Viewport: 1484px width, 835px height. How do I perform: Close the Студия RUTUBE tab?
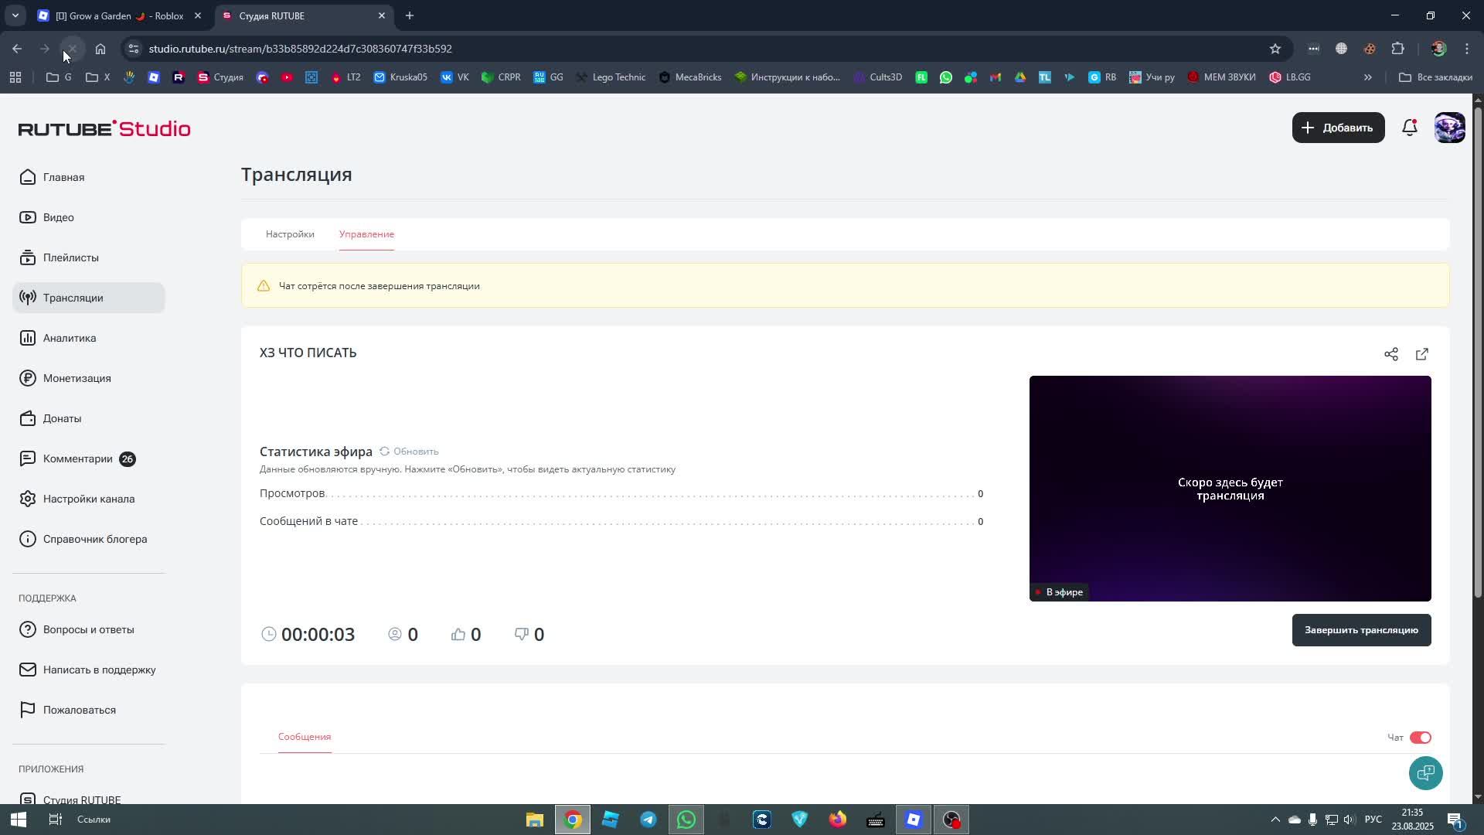point(382,15)
